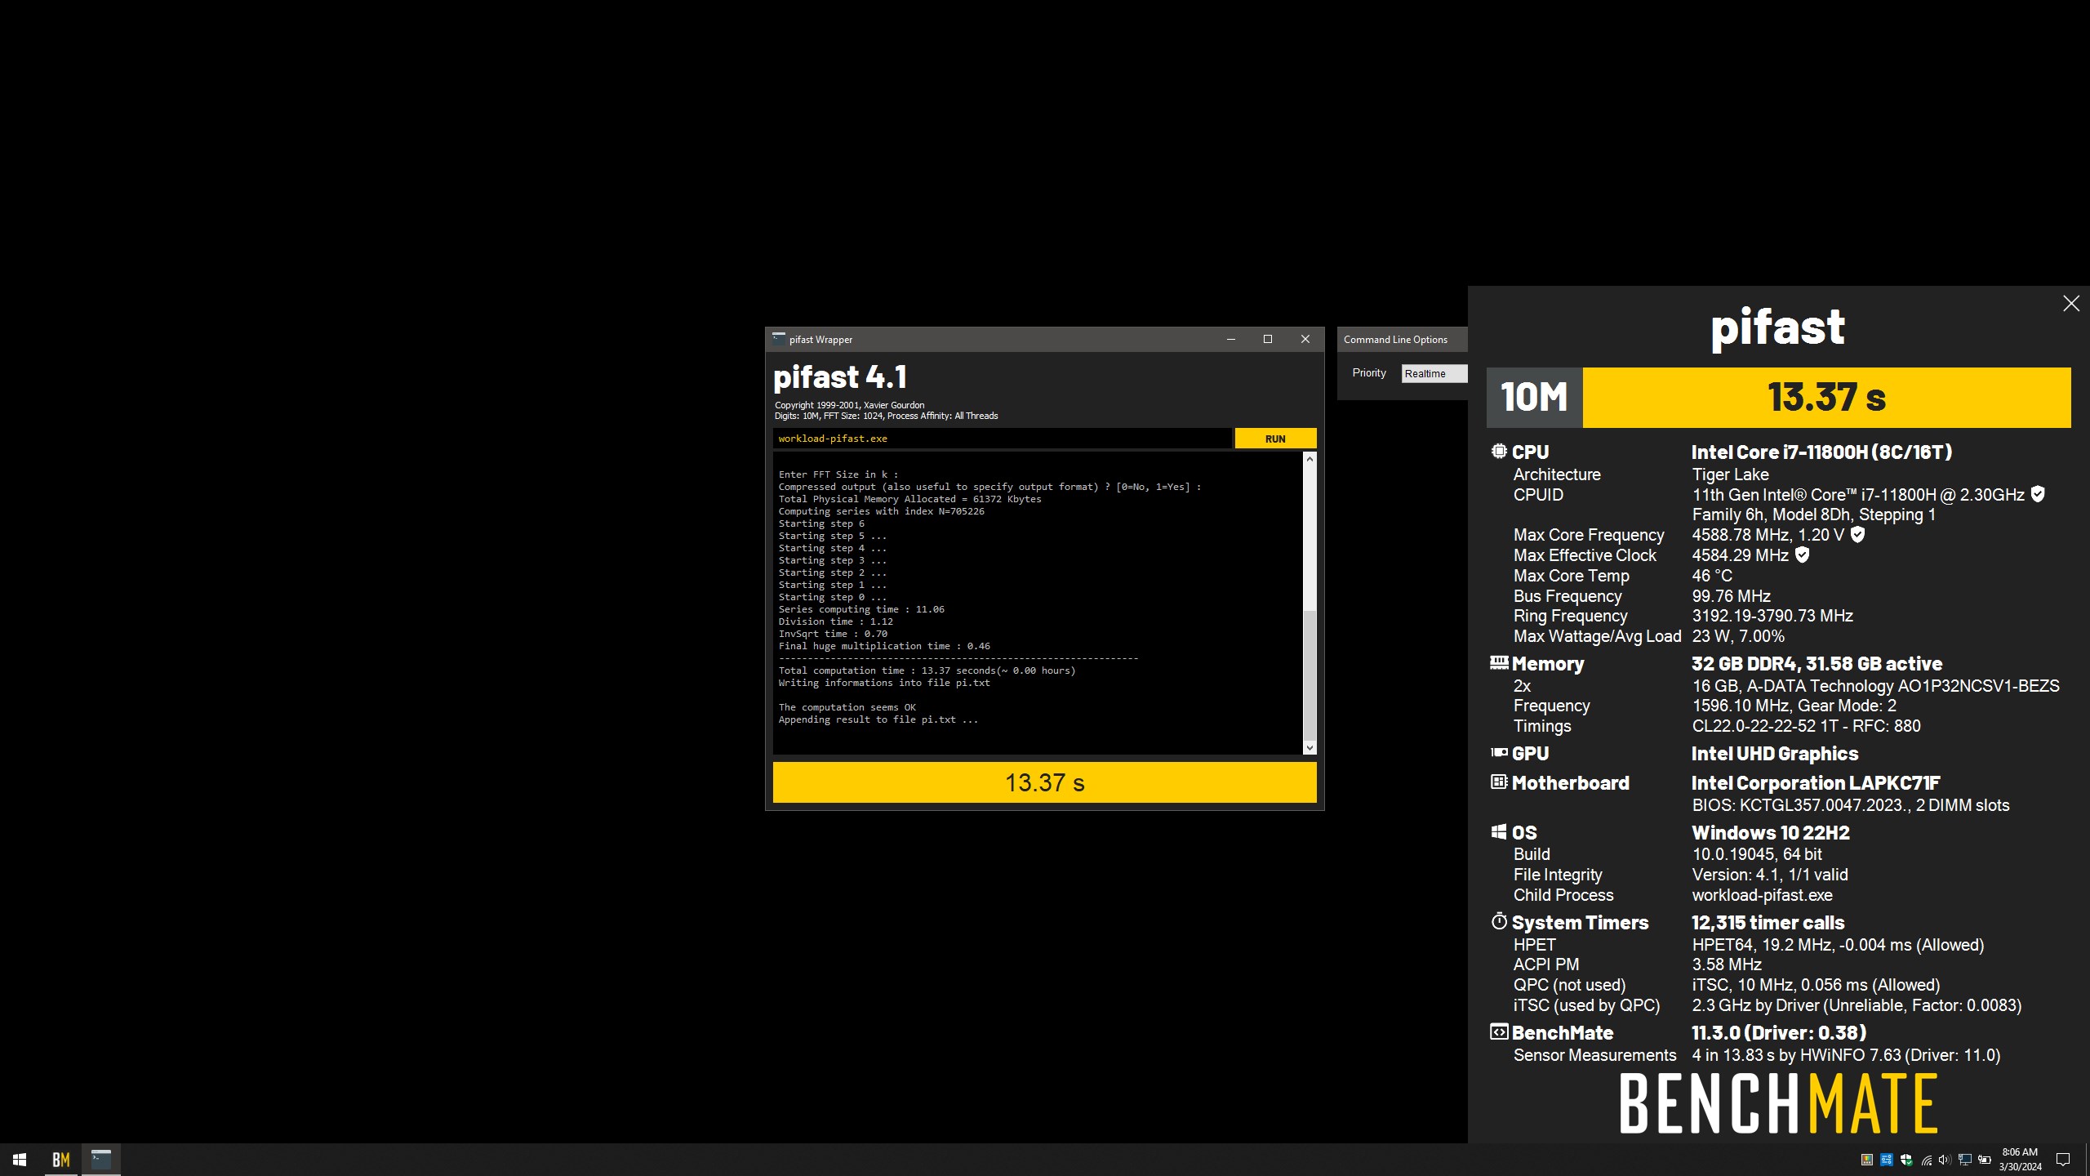Click the display monitor tray icon
Viewport: 2090px width, 1176px height.
tap(1965, 1160)
